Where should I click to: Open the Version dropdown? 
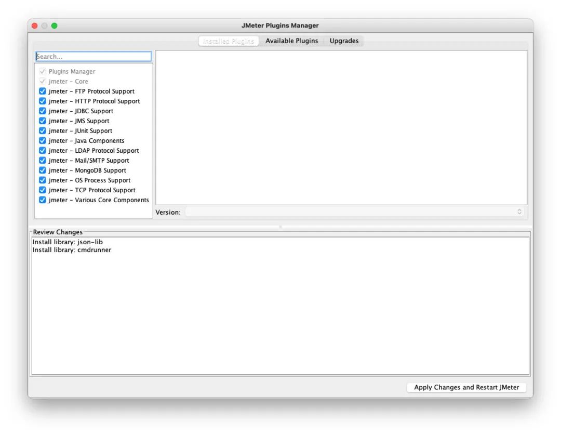point(355,212)
